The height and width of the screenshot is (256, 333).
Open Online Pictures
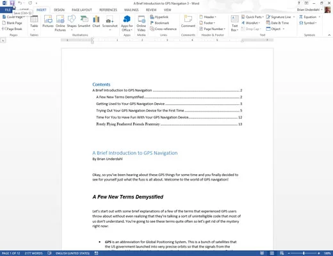coord(60,24)
